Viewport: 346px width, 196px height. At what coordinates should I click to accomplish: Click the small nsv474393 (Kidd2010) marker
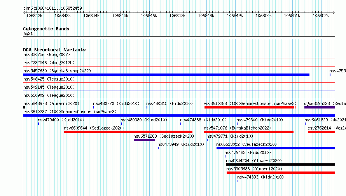[x=238, y=181]
